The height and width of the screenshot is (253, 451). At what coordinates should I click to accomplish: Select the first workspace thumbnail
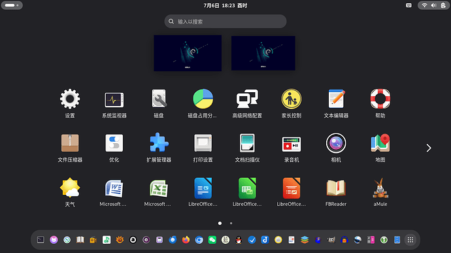(188, 53)
